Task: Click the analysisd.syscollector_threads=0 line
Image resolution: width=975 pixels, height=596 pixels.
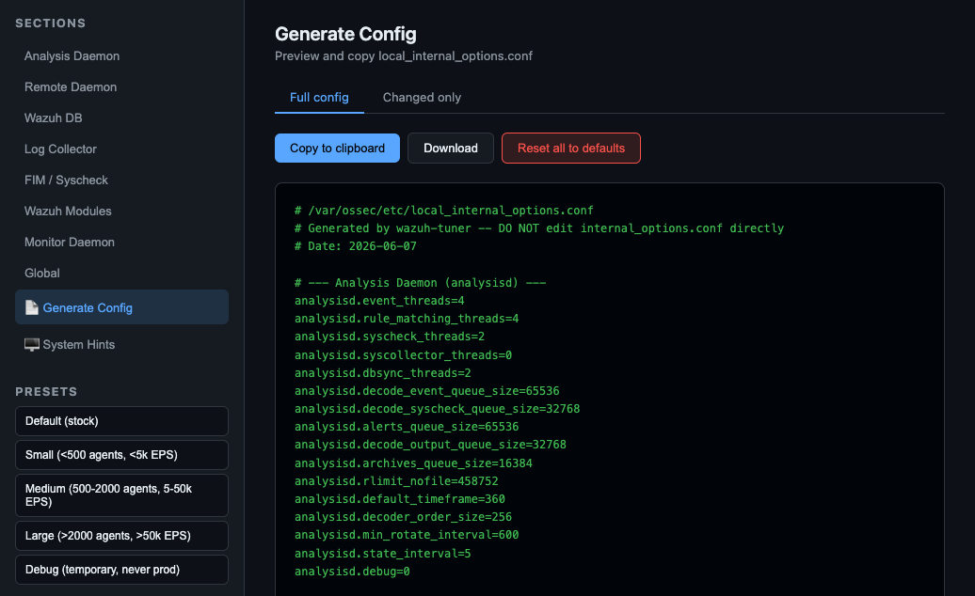Action: 403,355
